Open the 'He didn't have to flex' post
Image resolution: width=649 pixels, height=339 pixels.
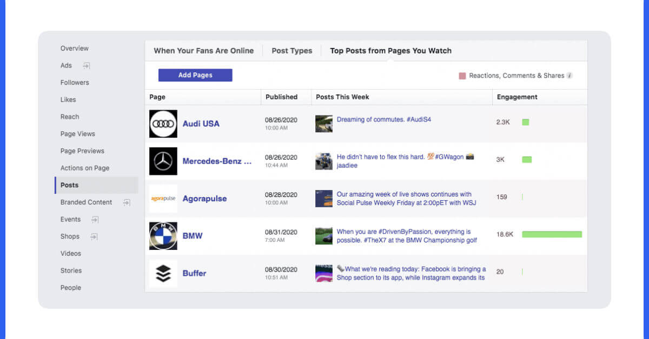[x=406, y=161]
